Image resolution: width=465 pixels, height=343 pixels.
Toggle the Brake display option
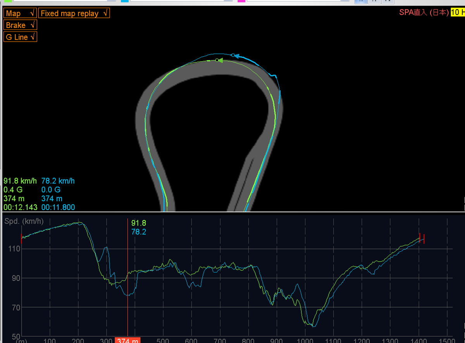tap(21, 25)
